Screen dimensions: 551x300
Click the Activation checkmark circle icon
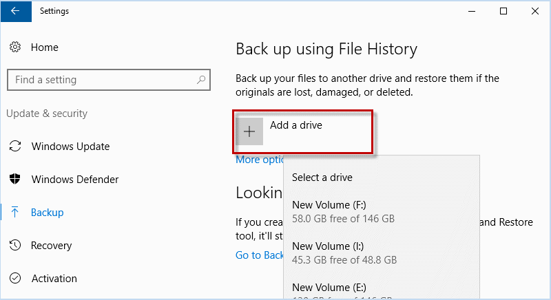click(x=15, y=279)
